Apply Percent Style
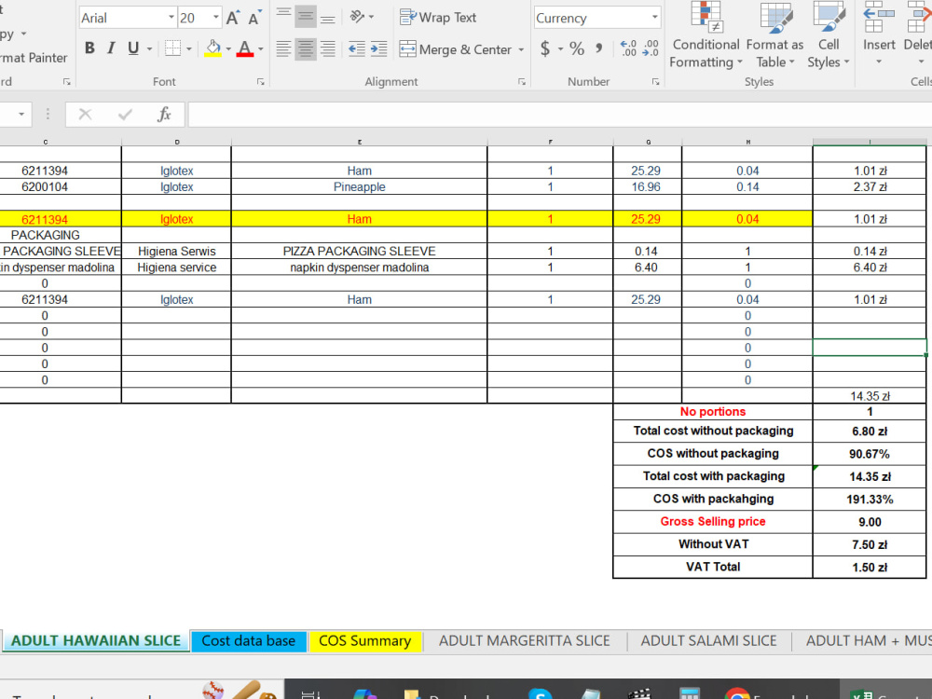 coord(577,48)
